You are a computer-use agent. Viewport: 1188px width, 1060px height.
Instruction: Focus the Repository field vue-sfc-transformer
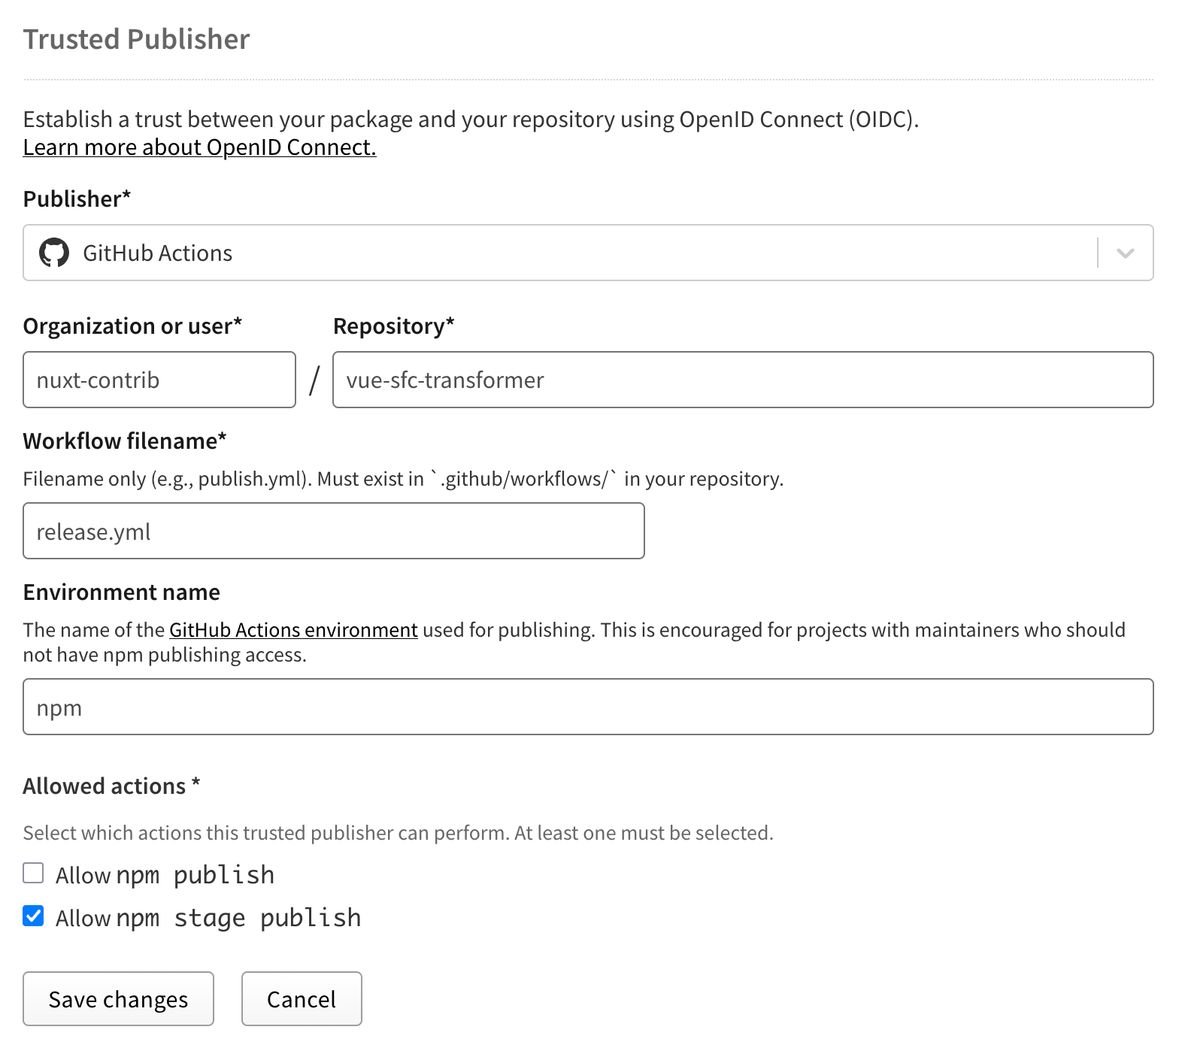tap(743, 380)
